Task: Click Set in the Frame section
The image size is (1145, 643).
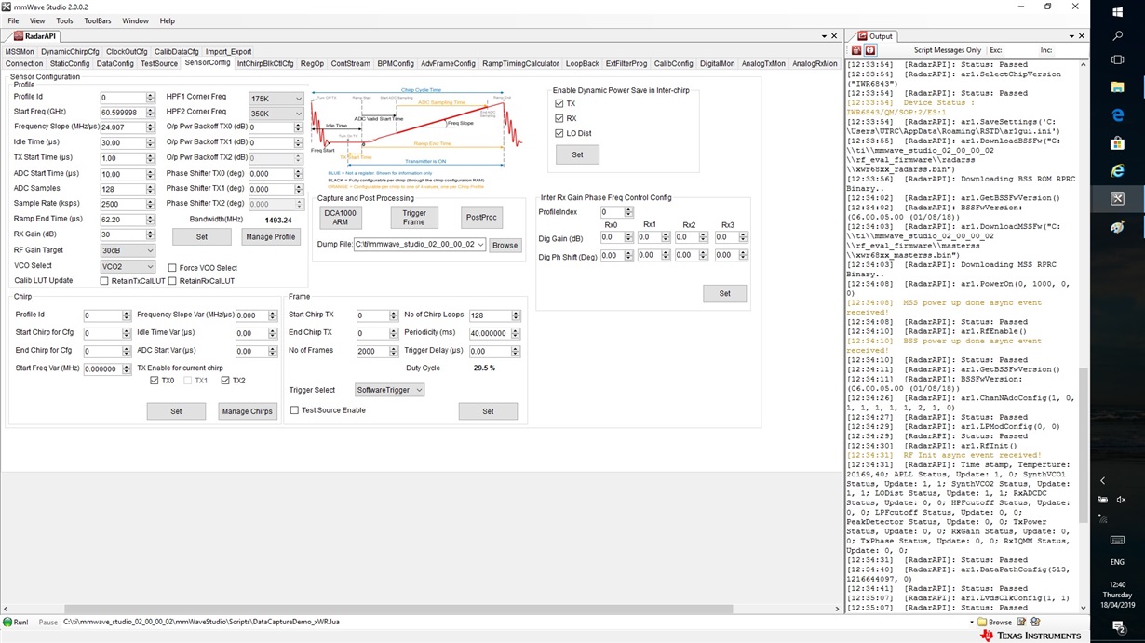Action: pyautogui.click(x=488, y=411)
